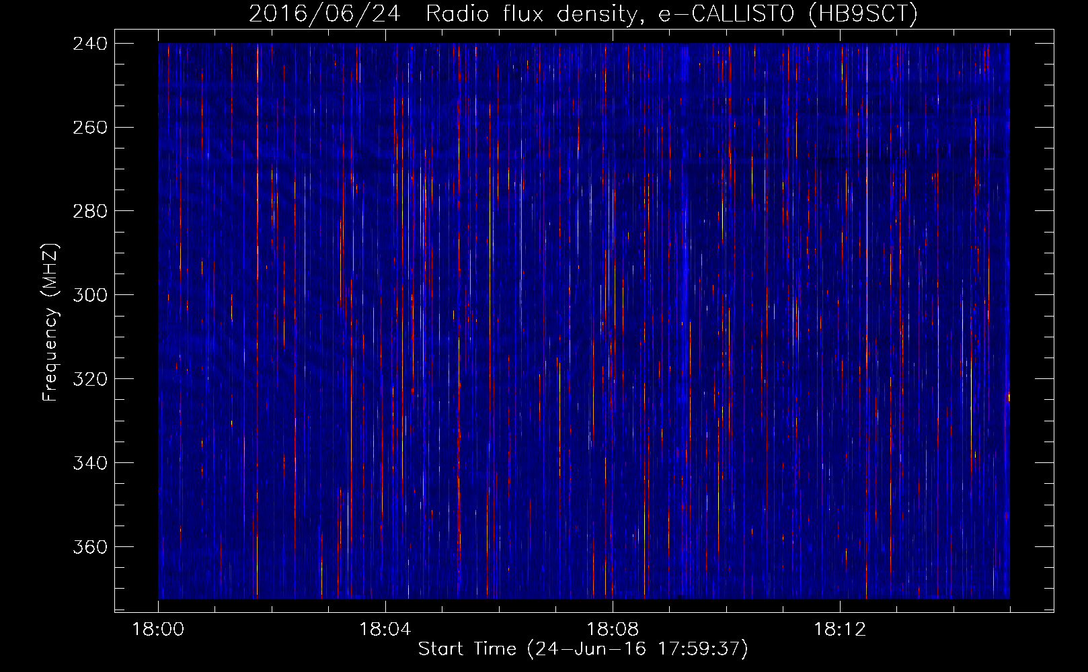Click the 'Frequency (MHZ)' axis label

coord(50,323)
